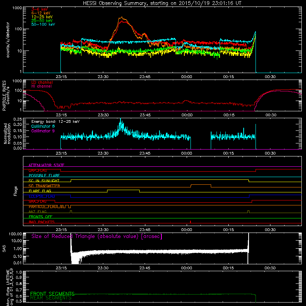Click the AAZ_FLAG label
This screenshot has width=306, height=306.
click(37, 212)
